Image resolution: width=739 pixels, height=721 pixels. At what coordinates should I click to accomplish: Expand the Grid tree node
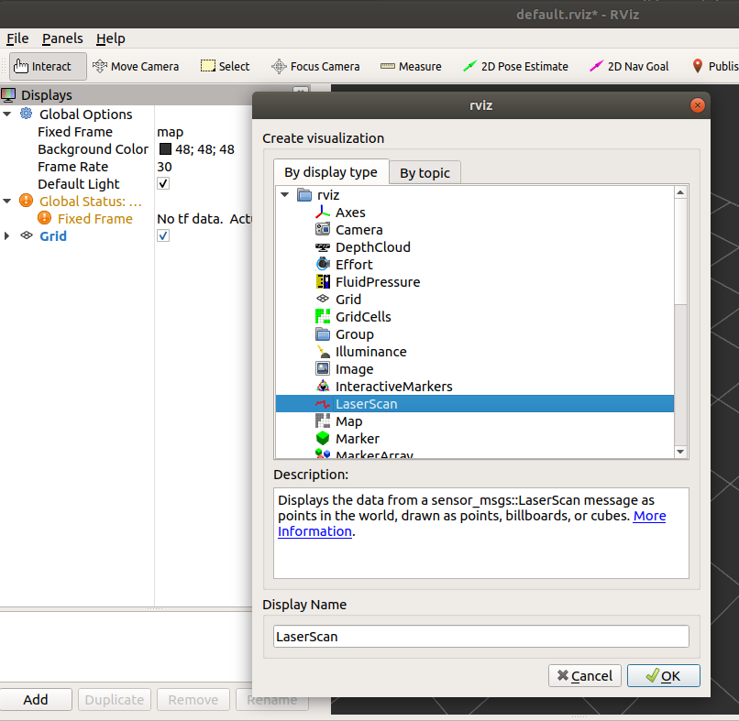pos(6,236)
